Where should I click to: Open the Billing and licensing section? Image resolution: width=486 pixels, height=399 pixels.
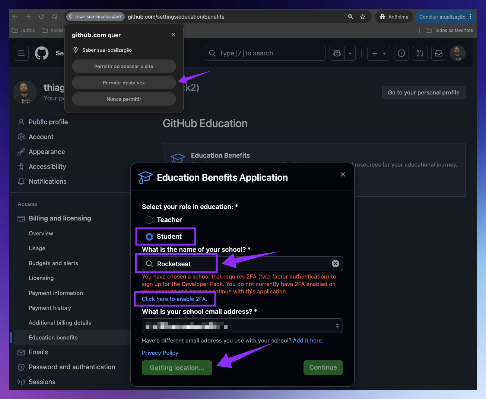pyautogui.click(x=60, y=218)
